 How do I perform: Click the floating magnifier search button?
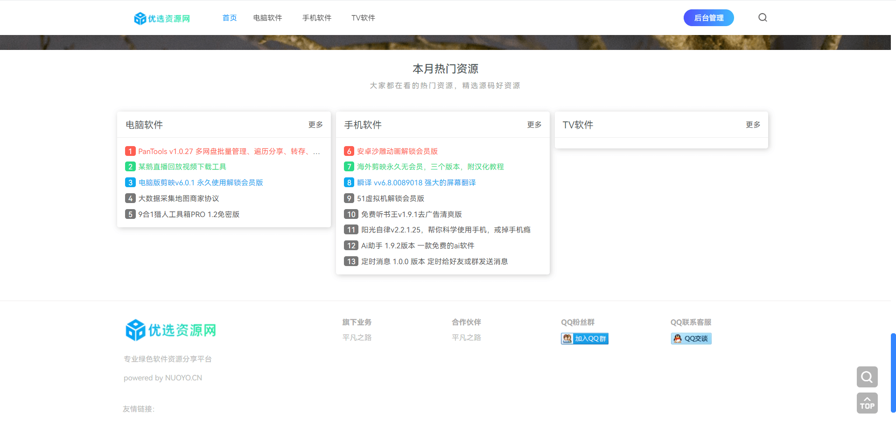point(867,377)
